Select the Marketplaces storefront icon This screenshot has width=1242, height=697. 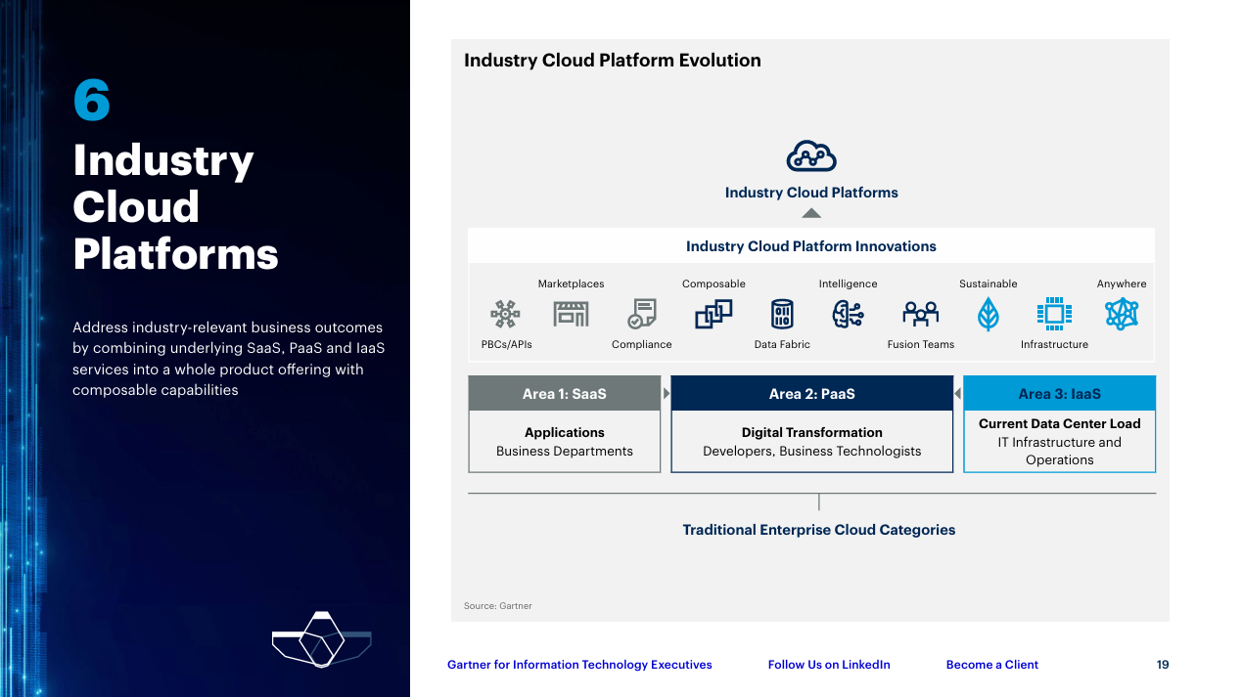(x=571, y=314)
